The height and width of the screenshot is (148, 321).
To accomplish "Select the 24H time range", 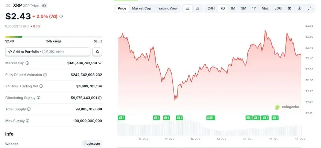I will [211, 8].
